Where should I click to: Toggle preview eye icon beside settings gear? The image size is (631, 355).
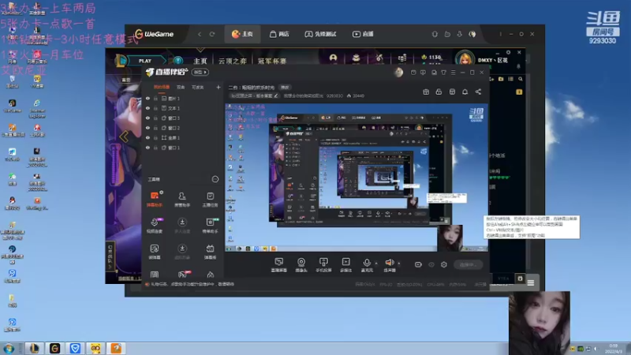point(431,264)
